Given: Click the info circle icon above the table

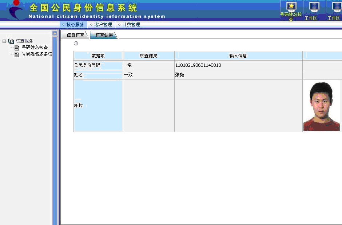Looking at the screenshot, I should (76, 44).
